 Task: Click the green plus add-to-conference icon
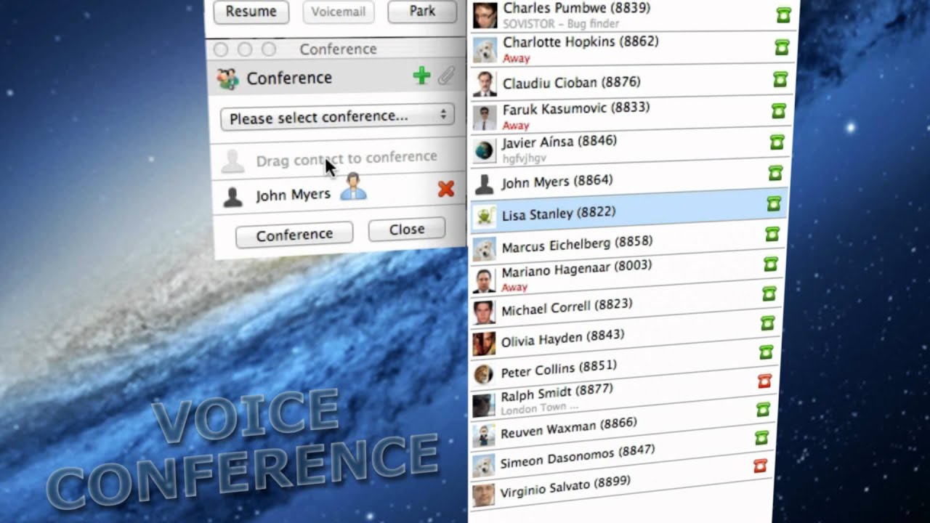click(421, 76)
